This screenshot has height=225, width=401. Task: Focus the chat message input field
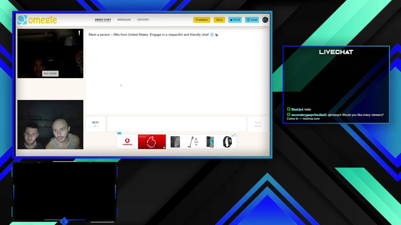[177, 124]
